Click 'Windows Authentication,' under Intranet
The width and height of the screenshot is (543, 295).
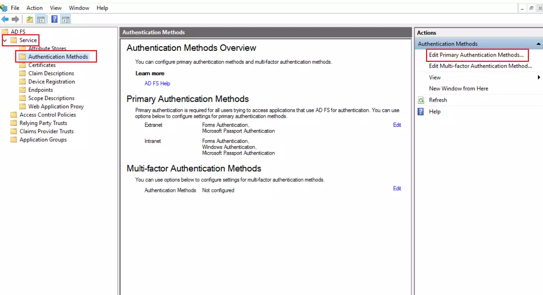tap(229, 147)
